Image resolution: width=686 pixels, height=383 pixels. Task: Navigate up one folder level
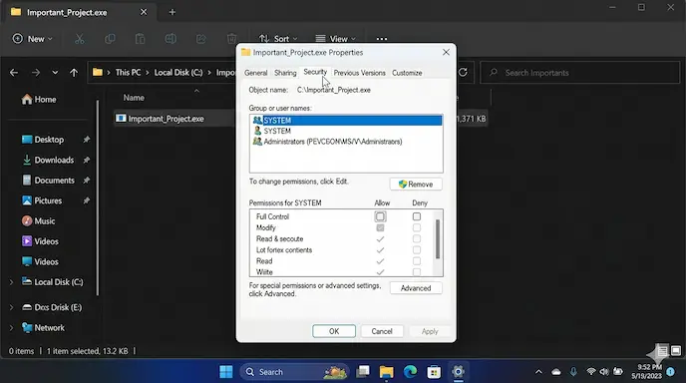tap(74, 73)
